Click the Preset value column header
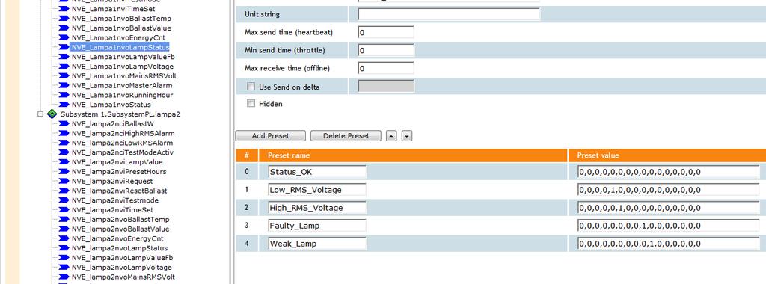This screenshot has width=766, height=284. [x=667, y=155]
